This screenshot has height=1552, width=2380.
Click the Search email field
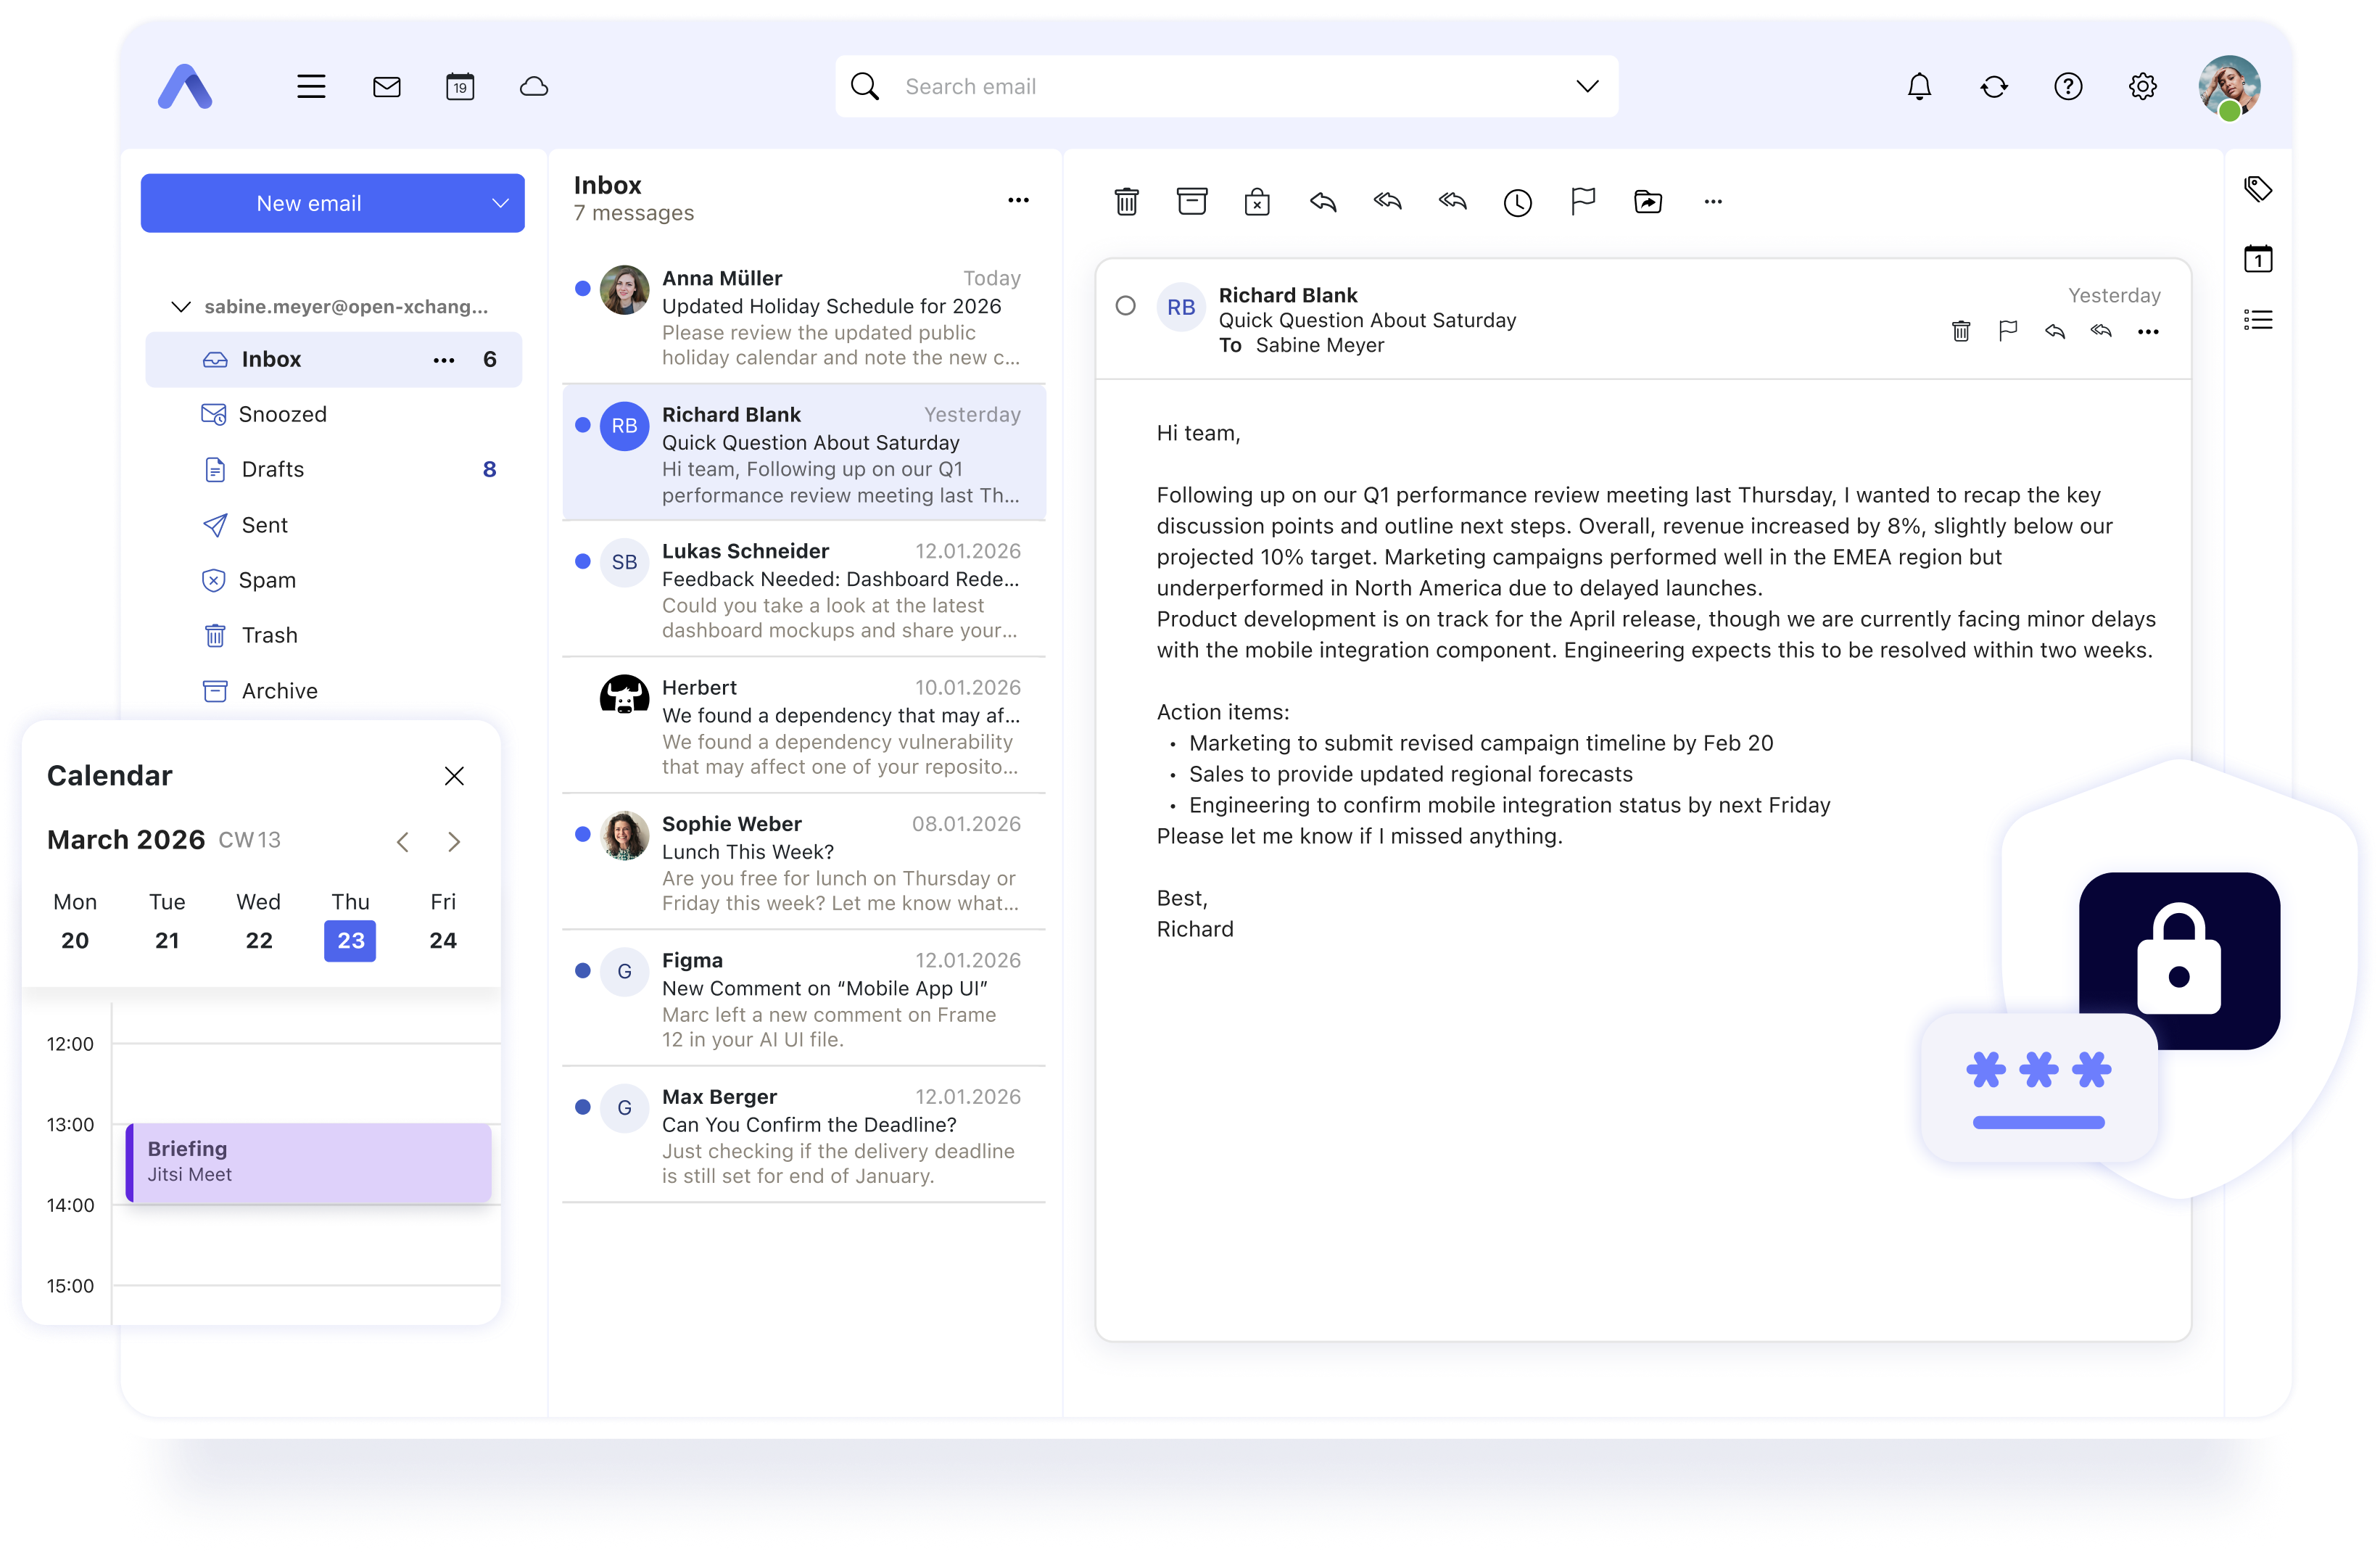coord(1226,87)
